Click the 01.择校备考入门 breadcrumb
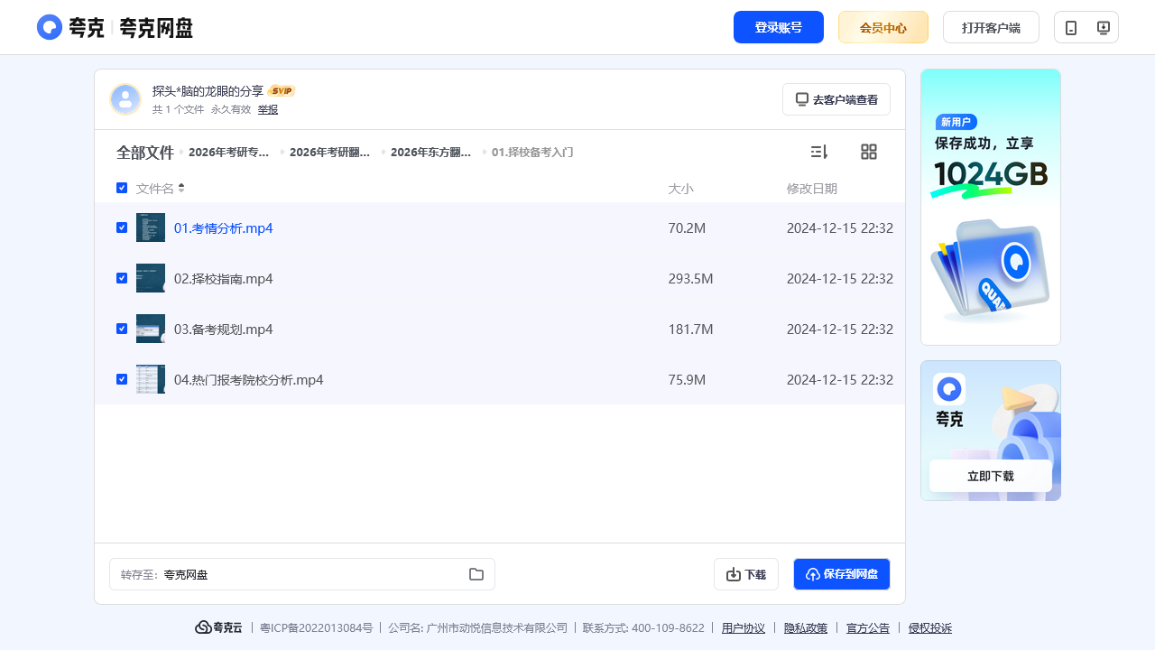The height and width of the screenshot is (650, 1155). coord(532,153)
